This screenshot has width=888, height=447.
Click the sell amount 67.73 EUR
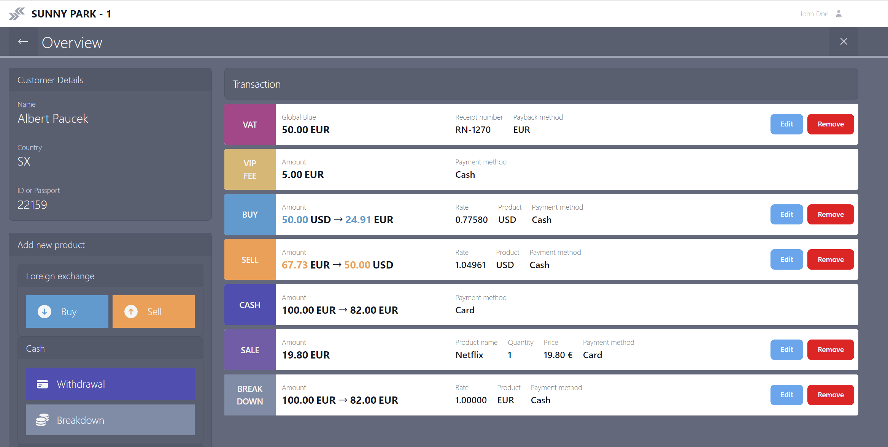point(306,265)
